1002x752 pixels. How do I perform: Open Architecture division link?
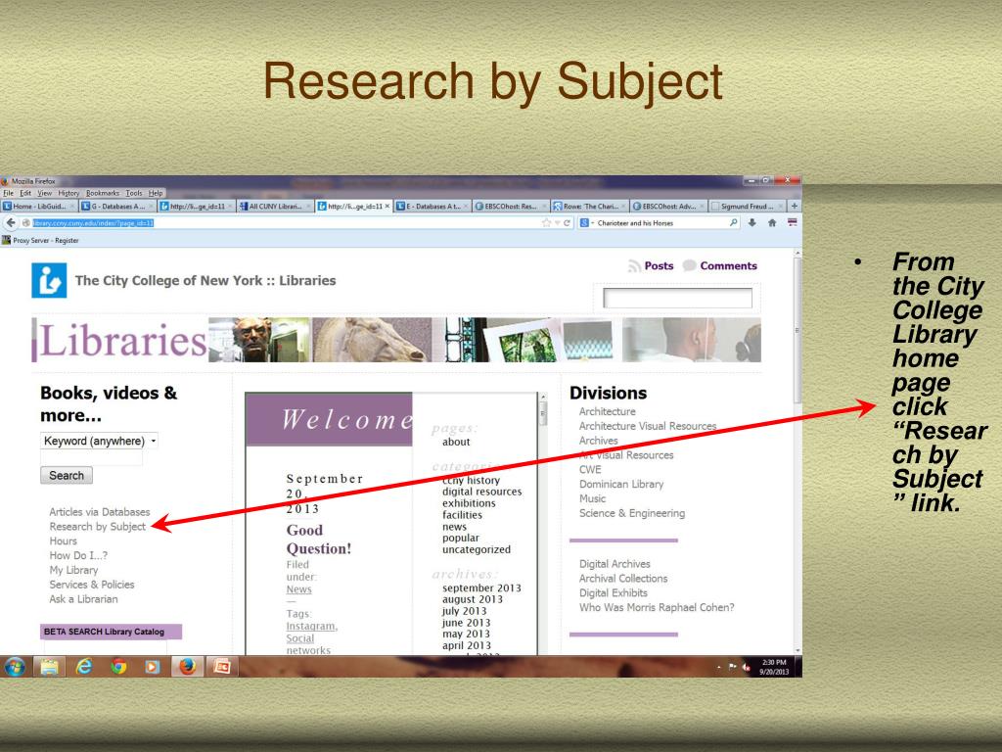607,411
